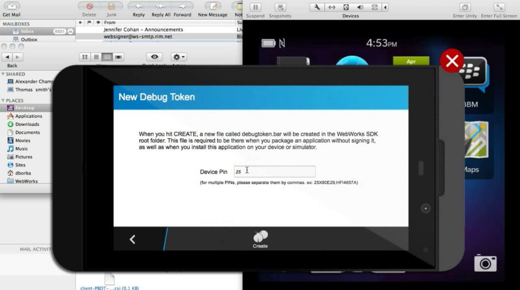Collapse the PLACES sidebar section
The width and height of the screenshot is (520, 290).
(x=3, y=101)
